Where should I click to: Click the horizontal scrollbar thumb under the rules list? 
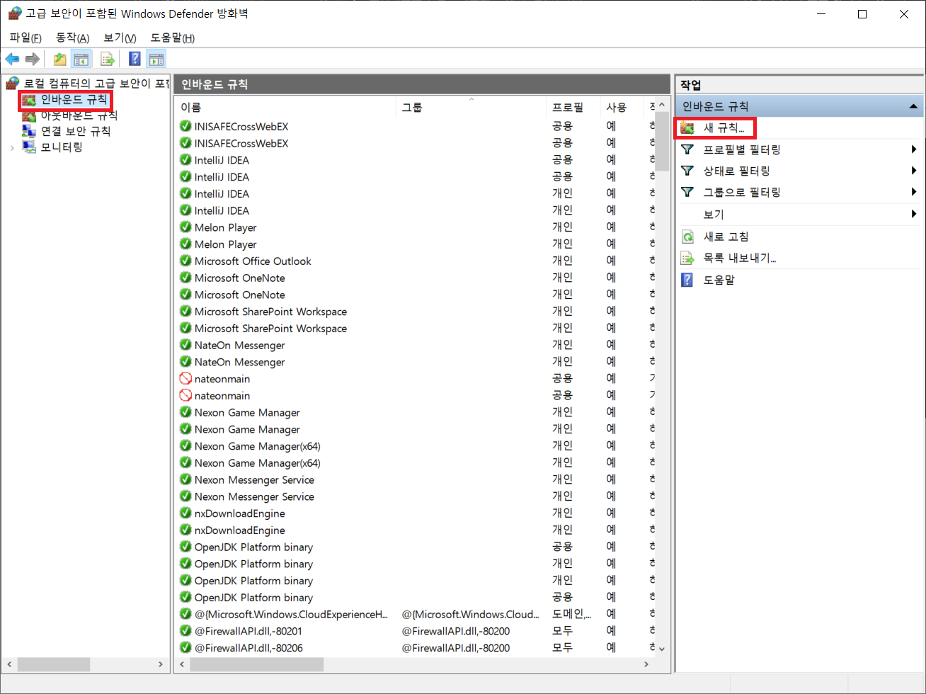(x=256, y=664)
